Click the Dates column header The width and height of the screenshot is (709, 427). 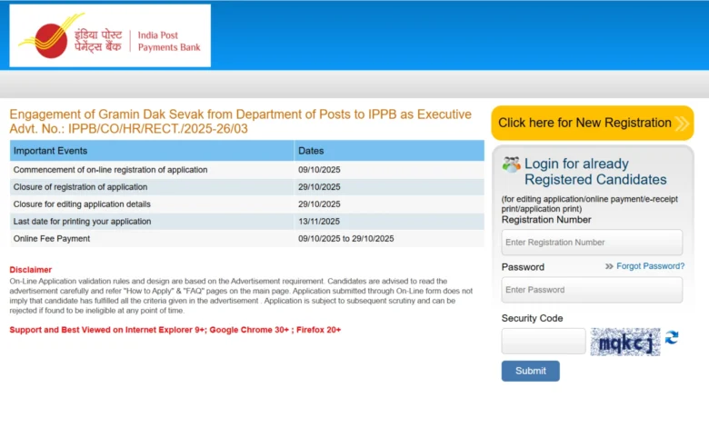pos(311,151)
